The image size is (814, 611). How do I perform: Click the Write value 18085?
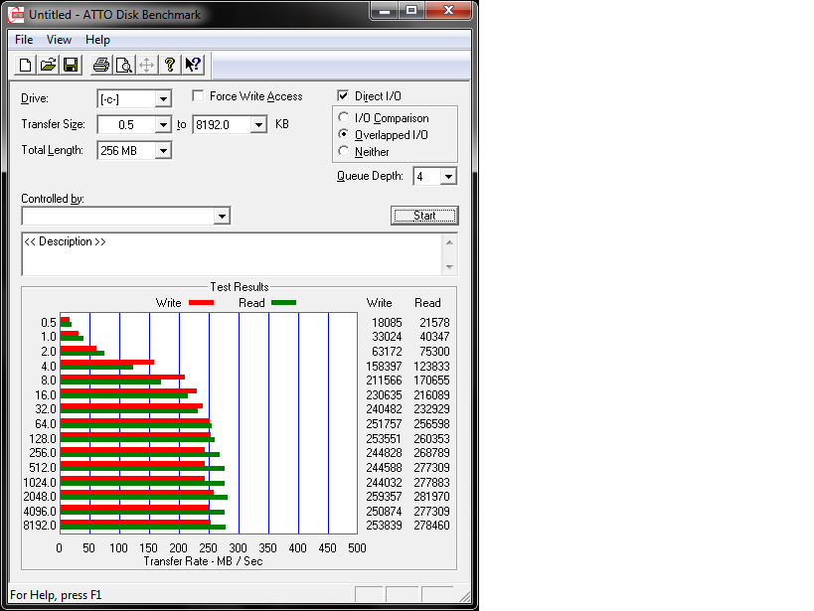coord(387,322)
